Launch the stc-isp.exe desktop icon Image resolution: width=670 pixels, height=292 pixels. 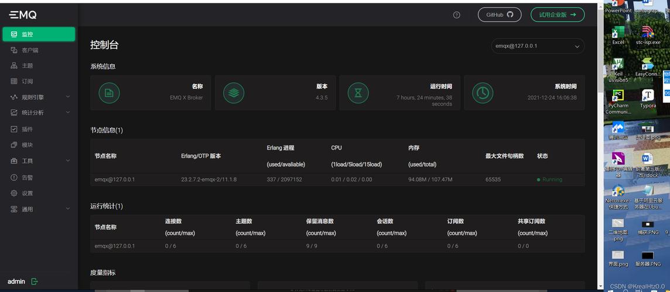pos(648,36)
